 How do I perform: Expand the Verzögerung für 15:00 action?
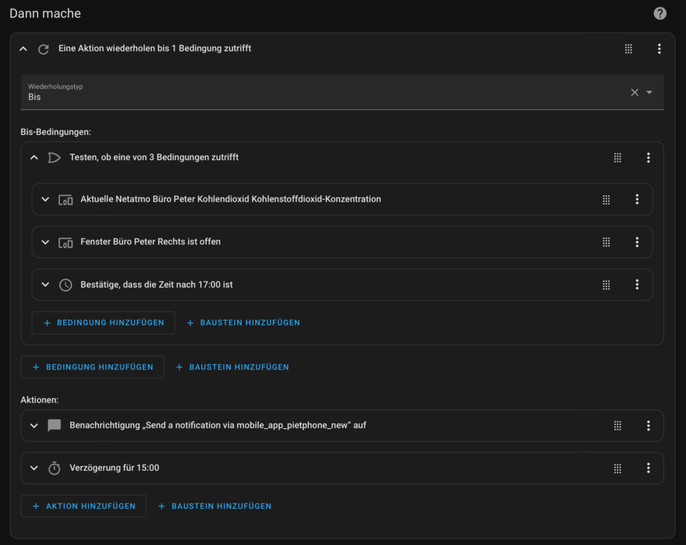pyautogui.click(x=34, y=468)
